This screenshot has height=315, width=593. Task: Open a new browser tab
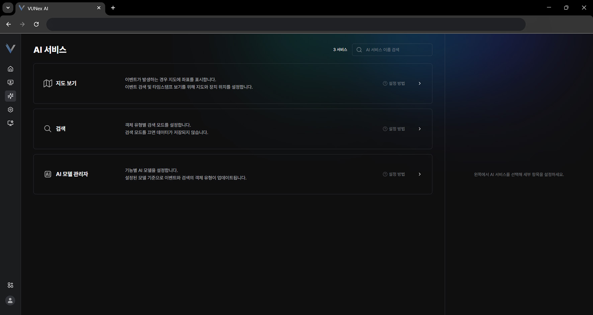(113, 8)
